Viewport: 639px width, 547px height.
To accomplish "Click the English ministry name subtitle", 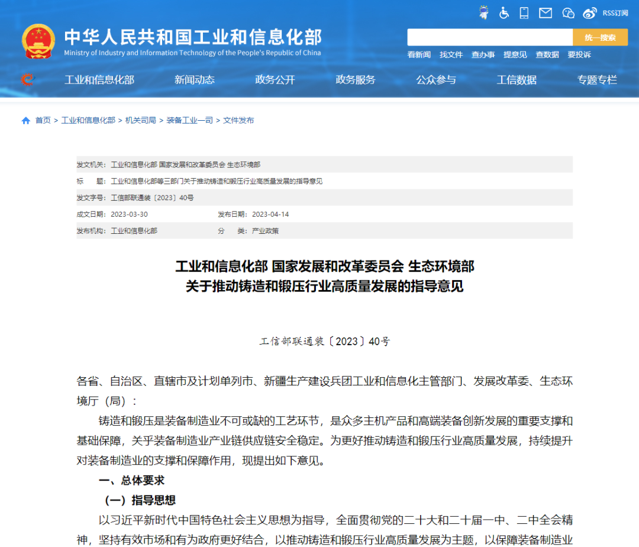I will point(192,53).
